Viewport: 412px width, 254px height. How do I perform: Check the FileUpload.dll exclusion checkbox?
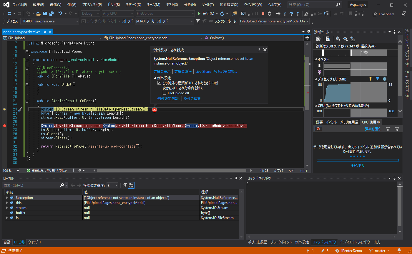tap(165, 93)
